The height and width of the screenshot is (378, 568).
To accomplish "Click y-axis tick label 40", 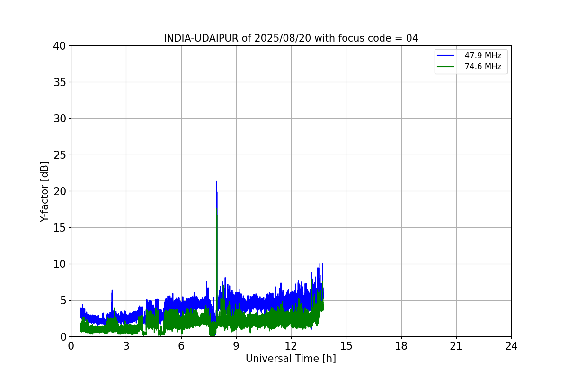I will [x=60, y=46].
